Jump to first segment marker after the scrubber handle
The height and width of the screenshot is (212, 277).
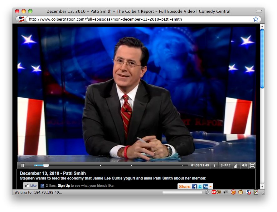point(100,165)
